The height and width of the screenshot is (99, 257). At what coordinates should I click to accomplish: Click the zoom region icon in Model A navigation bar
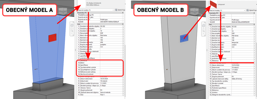point(72,31)
